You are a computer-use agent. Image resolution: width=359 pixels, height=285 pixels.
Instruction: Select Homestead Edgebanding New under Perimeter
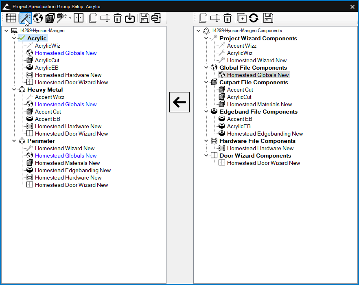point(73,170)
